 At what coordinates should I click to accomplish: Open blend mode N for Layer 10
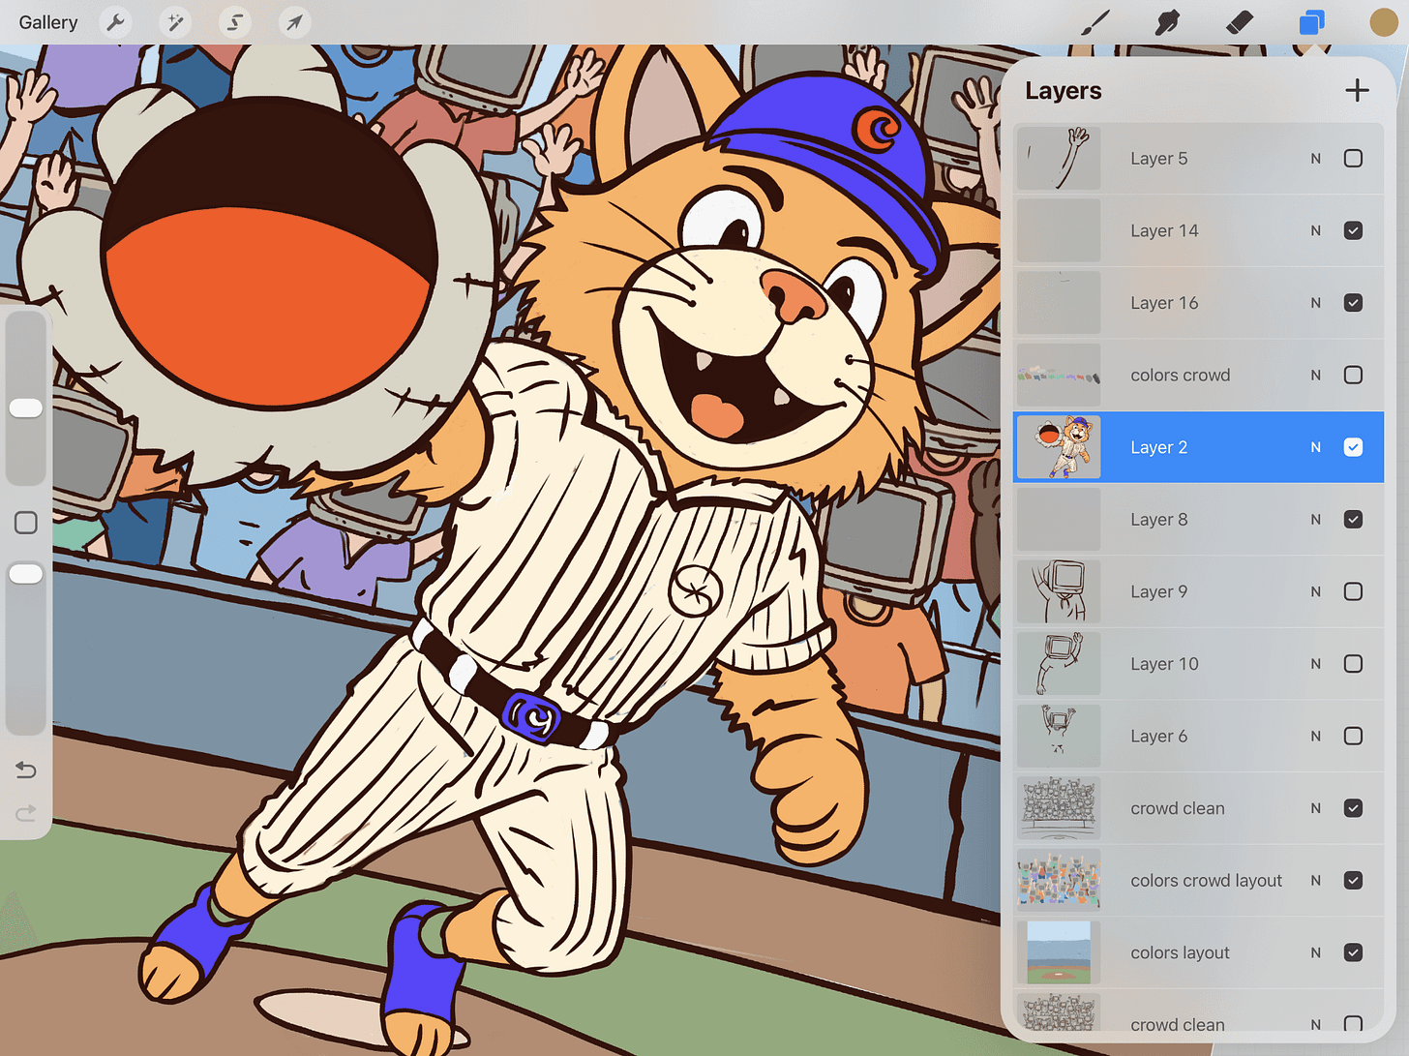pyautogui.click(x=1315, y=664)
